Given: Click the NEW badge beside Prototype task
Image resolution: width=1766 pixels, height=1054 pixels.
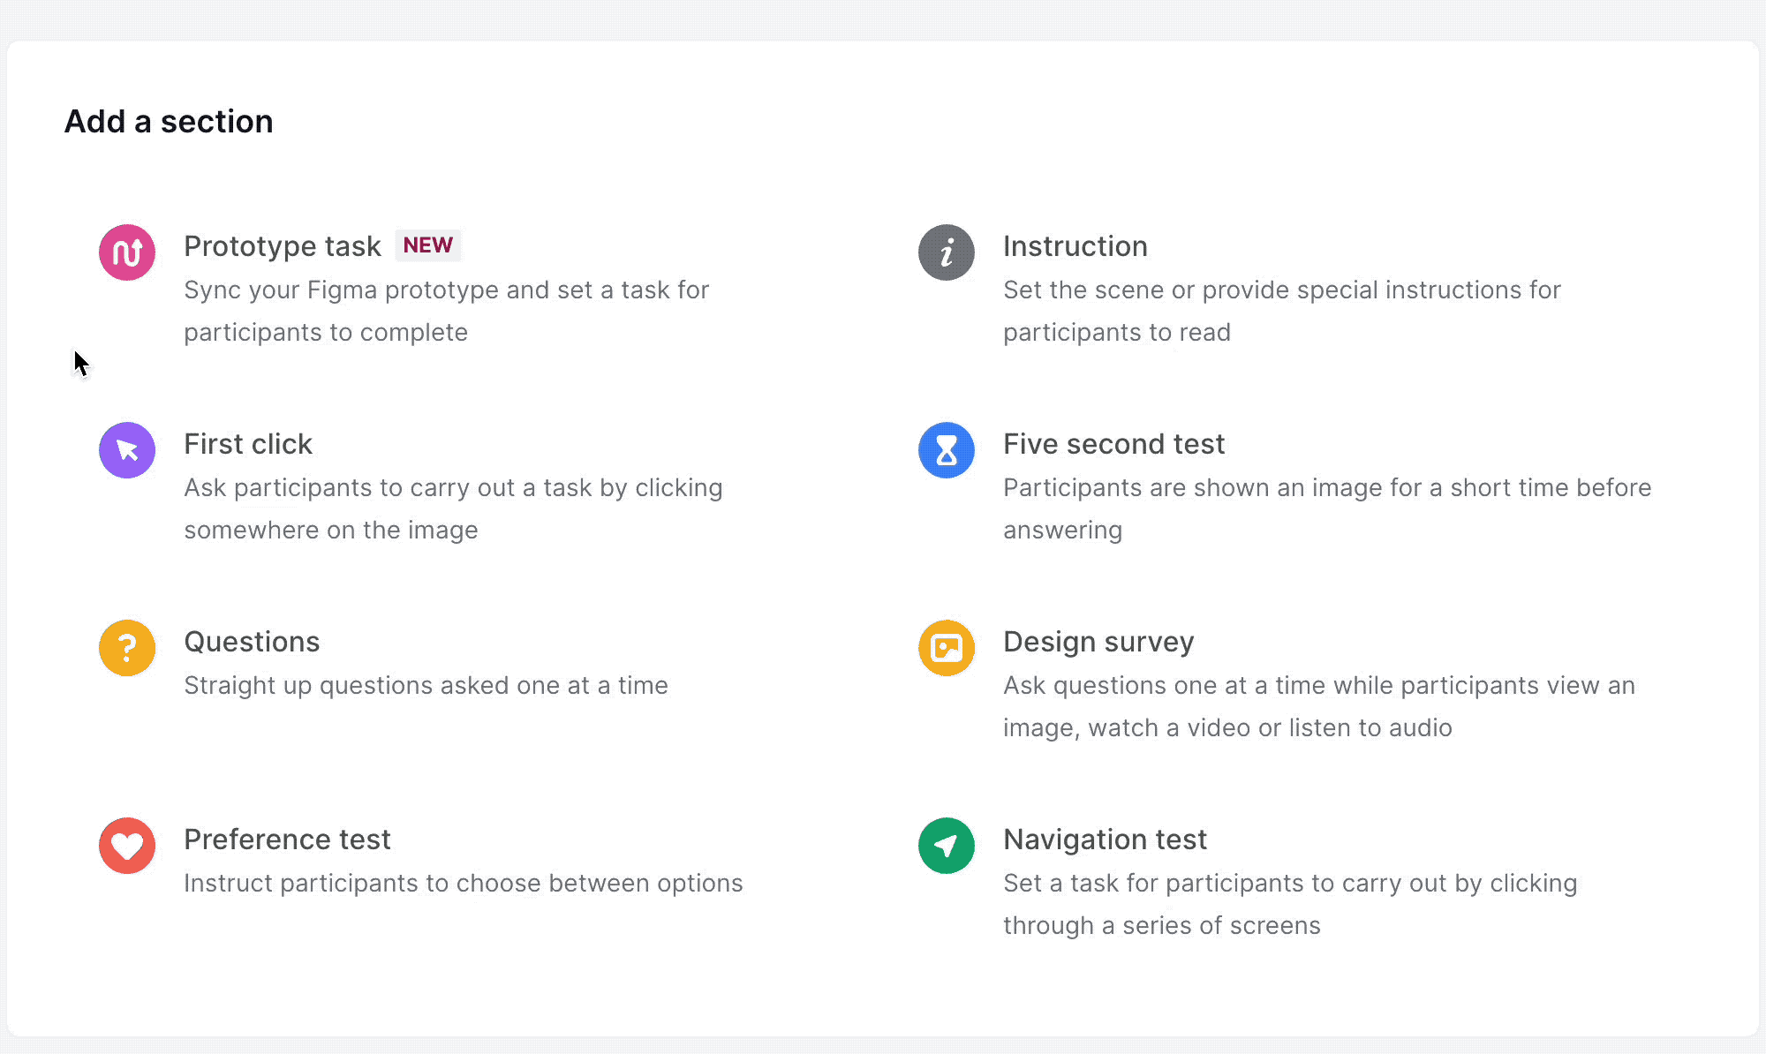Looking at the screenshot, I should pos(427,245).
